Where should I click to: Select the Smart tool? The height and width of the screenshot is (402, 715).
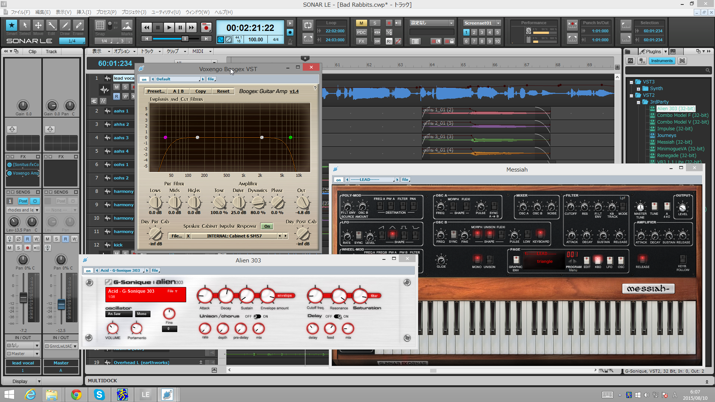12,25
